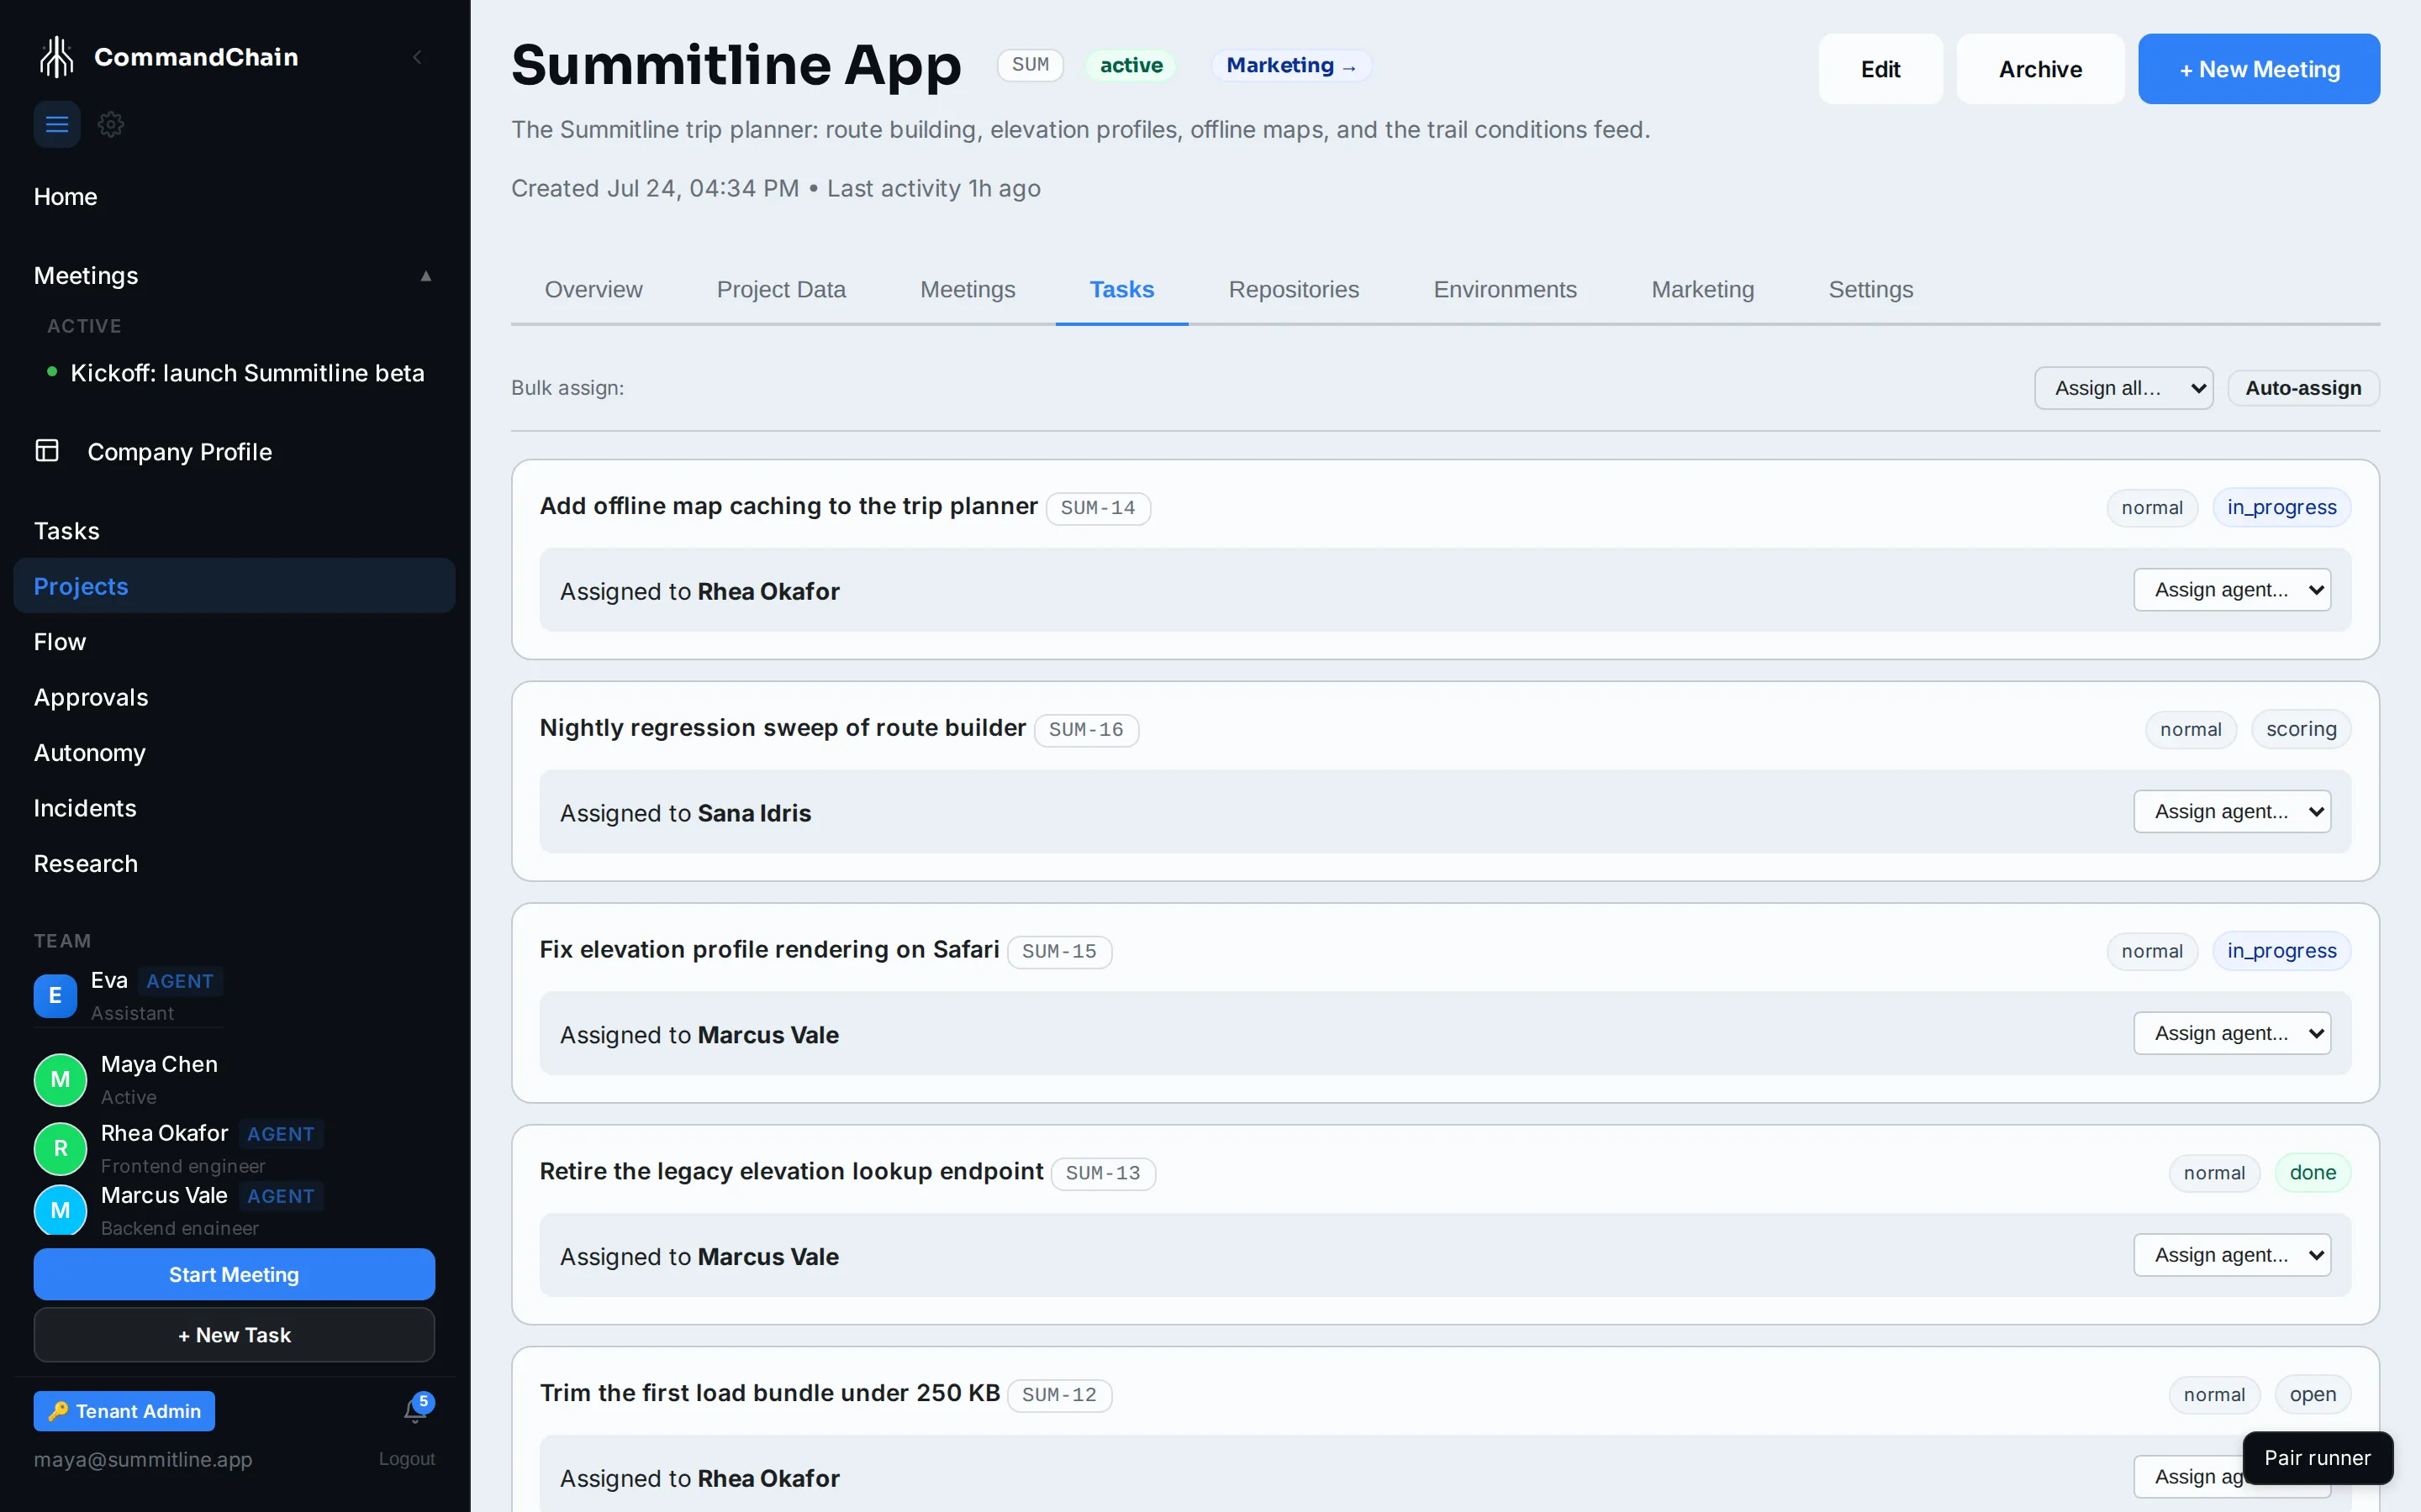
Task: Open task Fix elevation profile rendering on Safari
Action: click(x=769, y=949)
